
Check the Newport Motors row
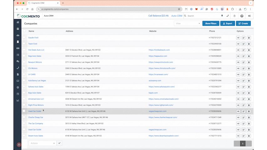(24, 62)
